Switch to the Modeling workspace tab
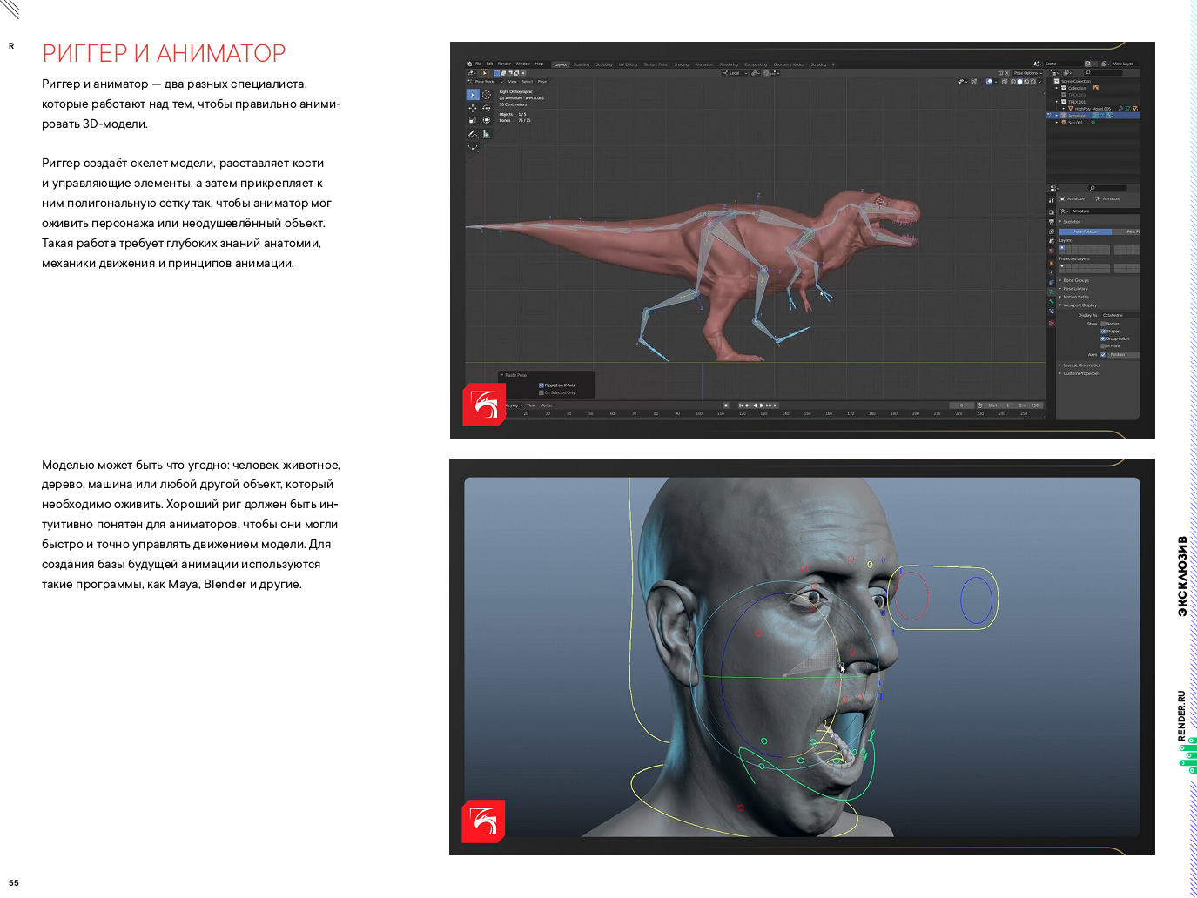1197x898 pixels. click(x=581, y=64)
